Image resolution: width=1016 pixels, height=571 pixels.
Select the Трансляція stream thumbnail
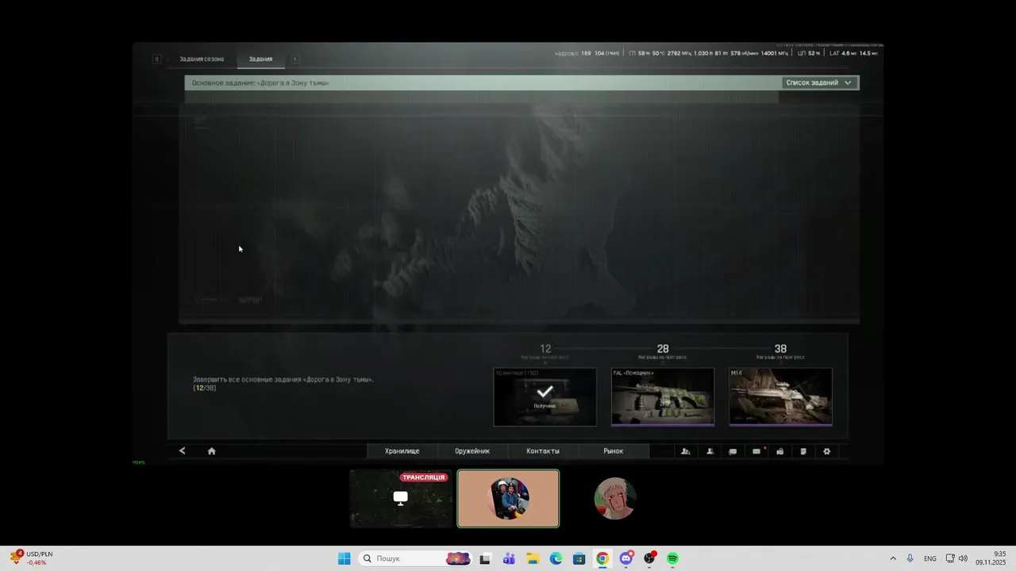tap(401, 498)
